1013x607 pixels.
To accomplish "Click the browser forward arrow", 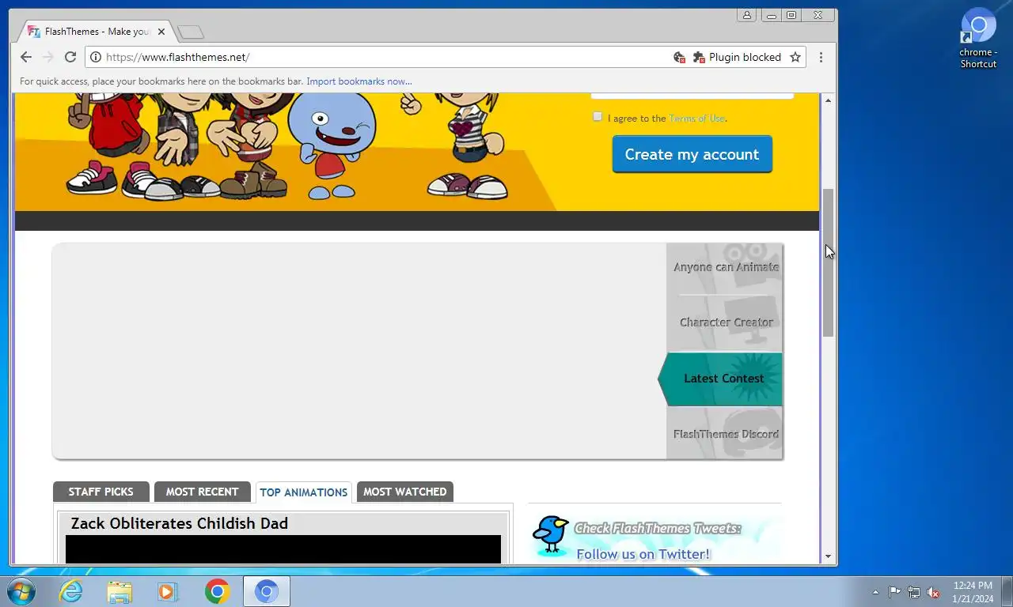I will (x=47, y=57).
